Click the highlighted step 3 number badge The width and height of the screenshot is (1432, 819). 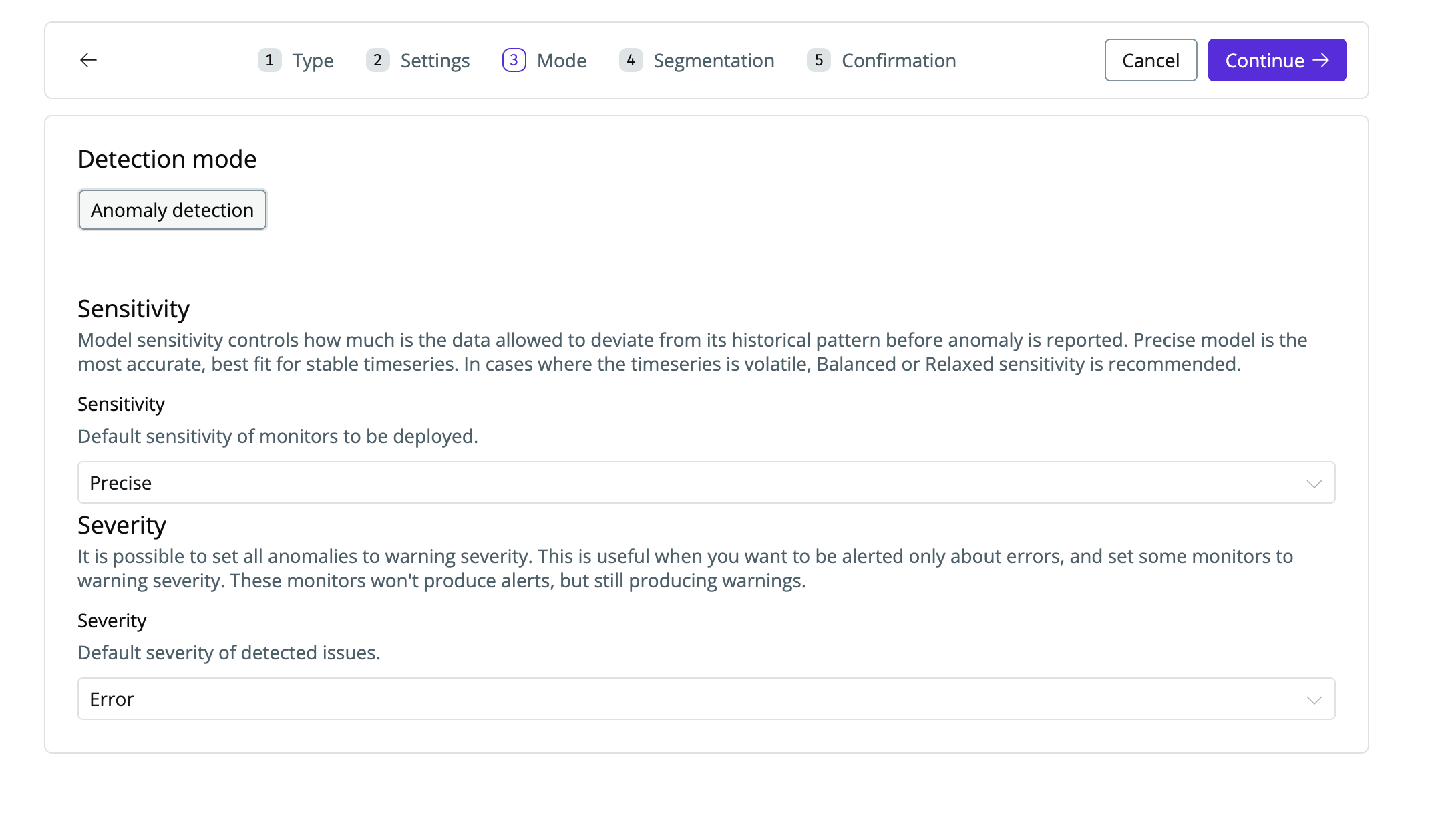[x=514, y=60]
